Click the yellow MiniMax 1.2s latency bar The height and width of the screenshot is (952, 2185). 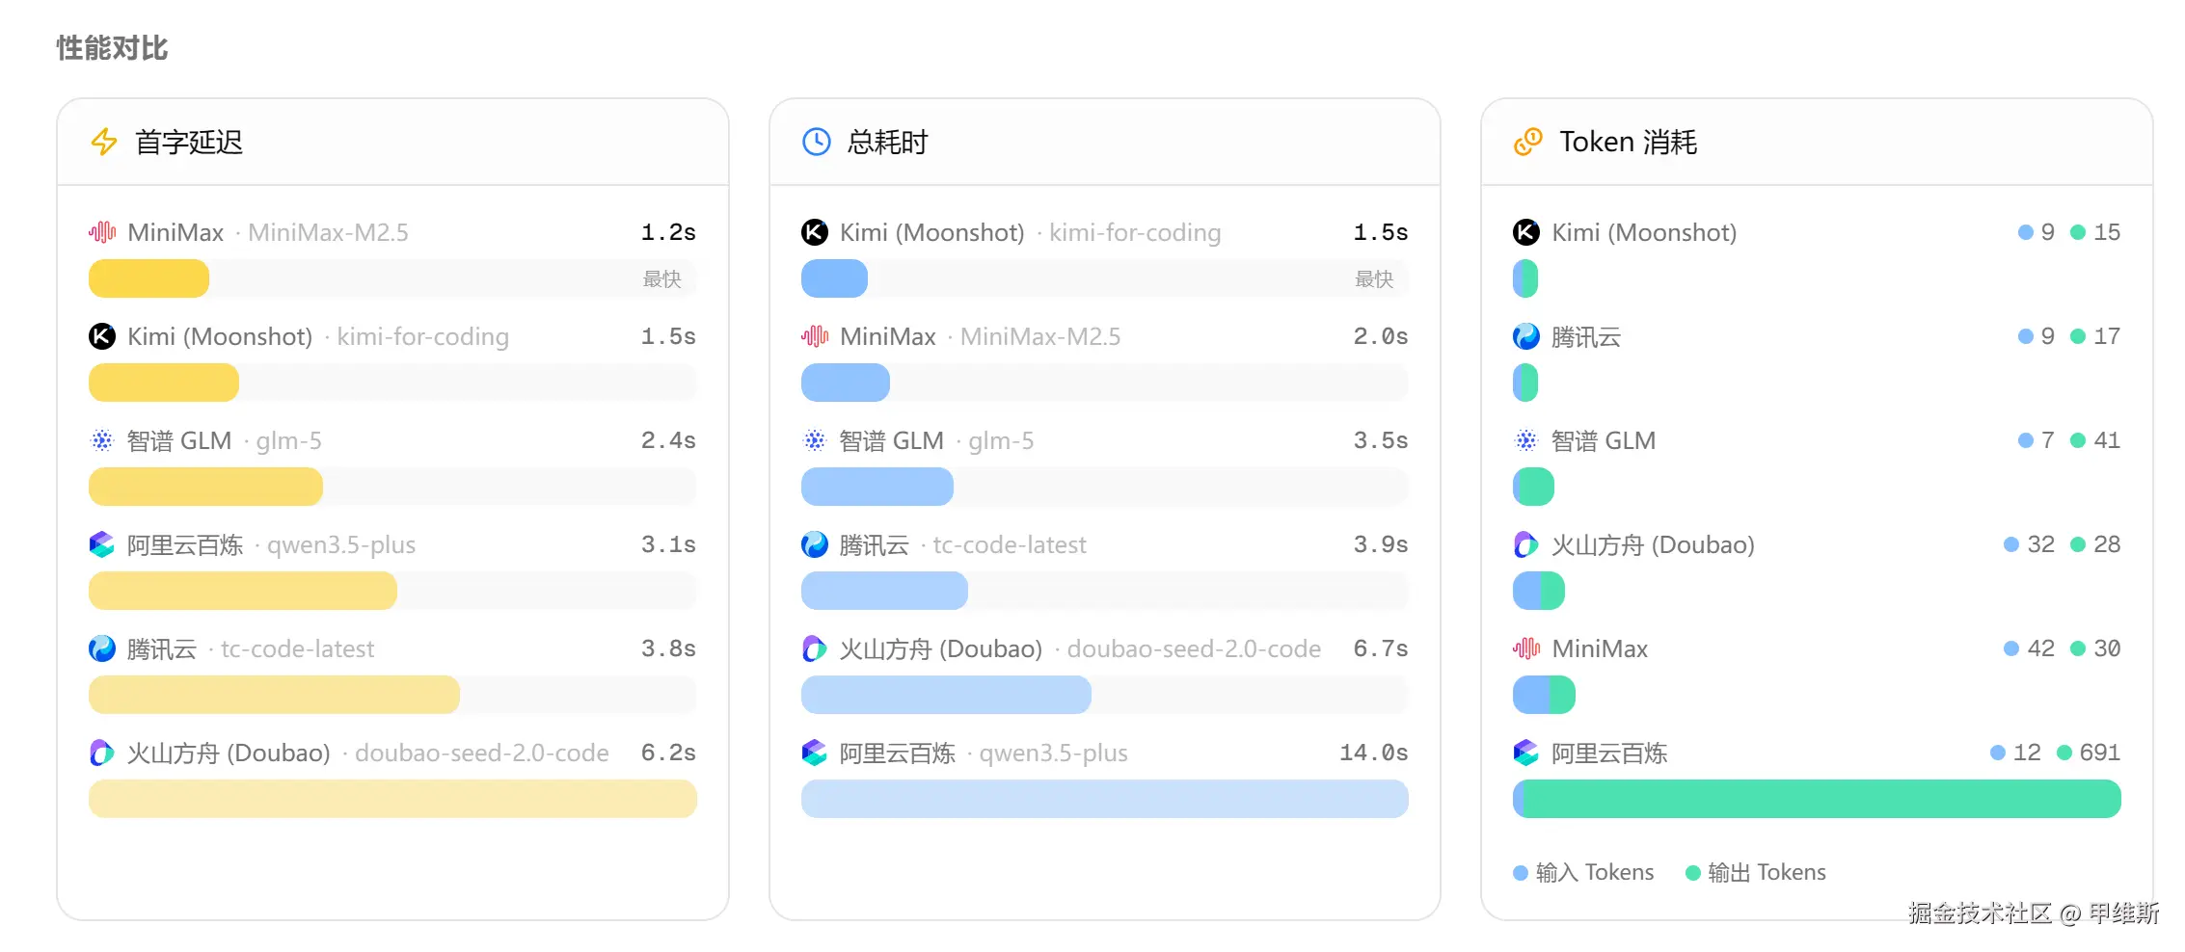148,278
